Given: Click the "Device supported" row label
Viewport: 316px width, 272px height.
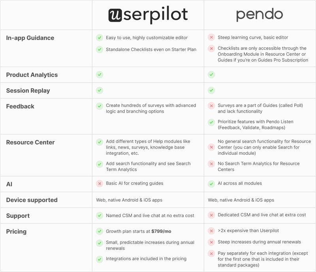Looking at the screenshot, I should (32, 200).
